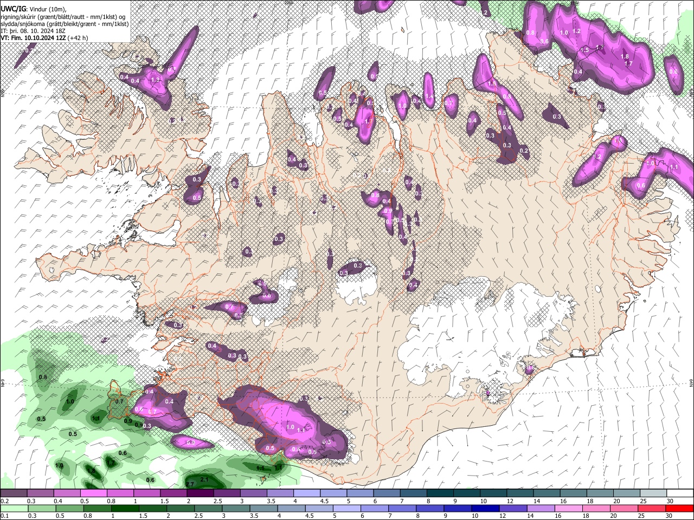
Task: Pick snow scale swatch between 0.2 and 0.3
Action: coord(14,493)
